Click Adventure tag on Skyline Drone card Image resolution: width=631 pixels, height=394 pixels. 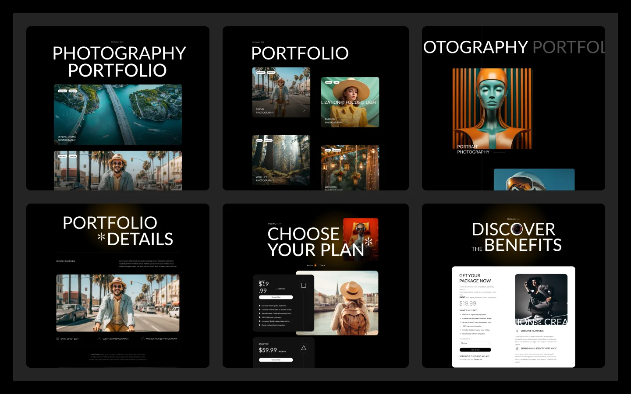coord(73,91)
